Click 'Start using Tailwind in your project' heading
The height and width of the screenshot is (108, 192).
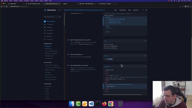[x=79, y=65]
